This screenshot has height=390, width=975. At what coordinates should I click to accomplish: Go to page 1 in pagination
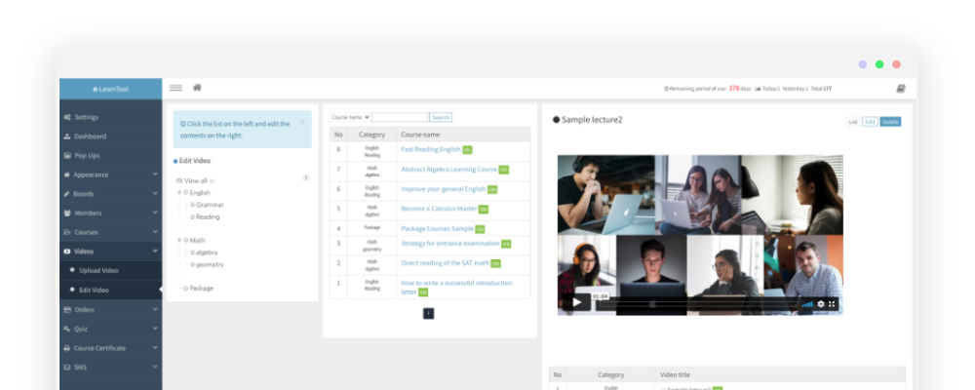[x=428, y=314]
